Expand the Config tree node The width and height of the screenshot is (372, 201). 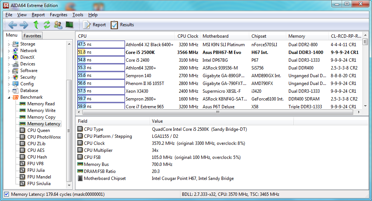[x=9, y=84]
